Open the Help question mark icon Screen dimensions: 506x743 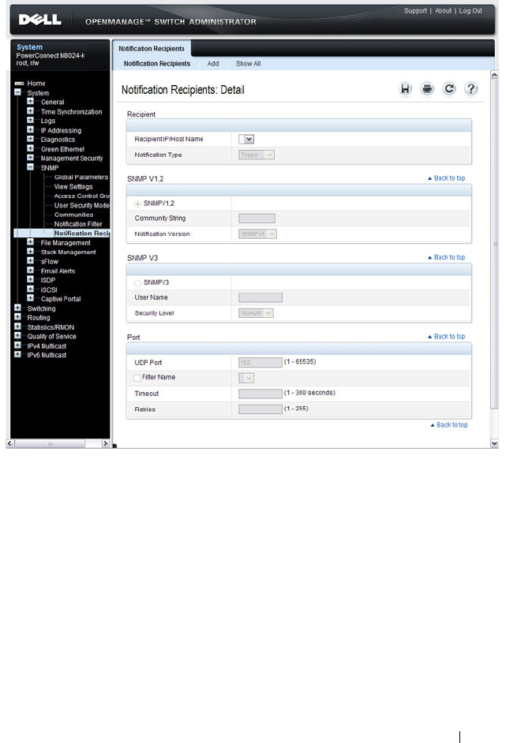point(471,88)
